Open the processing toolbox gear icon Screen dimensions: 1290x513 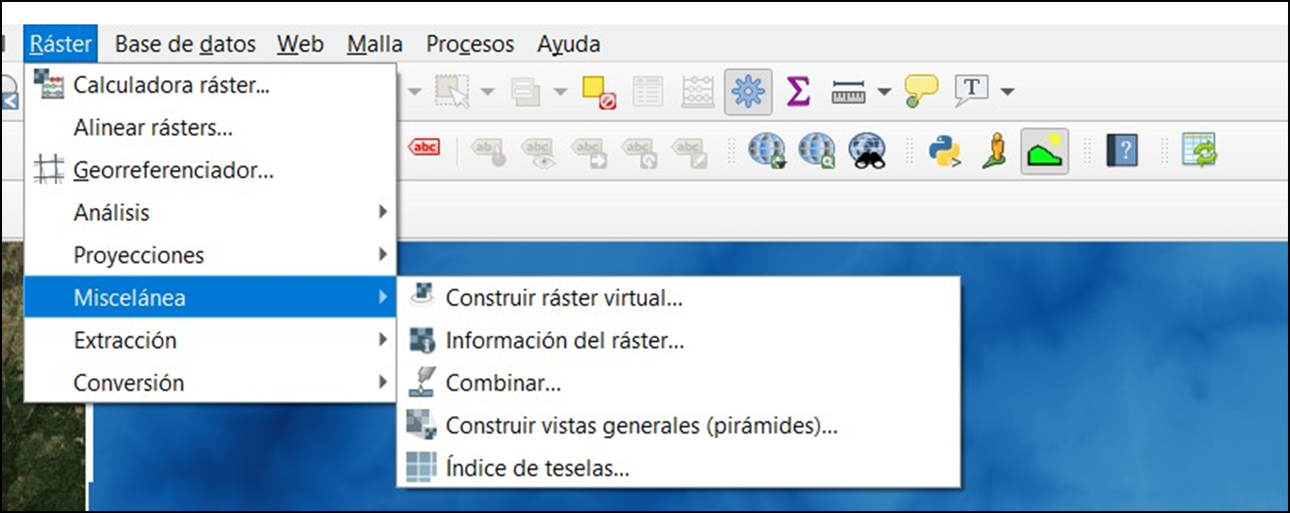748,92
